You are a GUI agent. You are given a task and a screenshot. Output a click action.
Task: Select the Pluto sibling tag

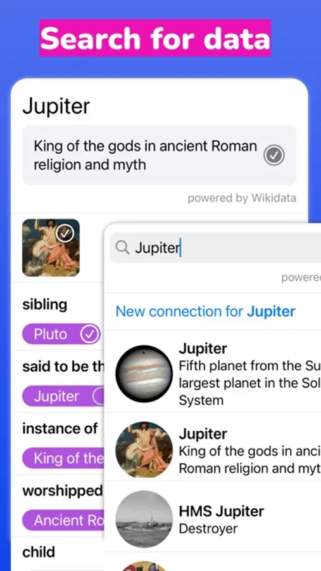(61, 334)
